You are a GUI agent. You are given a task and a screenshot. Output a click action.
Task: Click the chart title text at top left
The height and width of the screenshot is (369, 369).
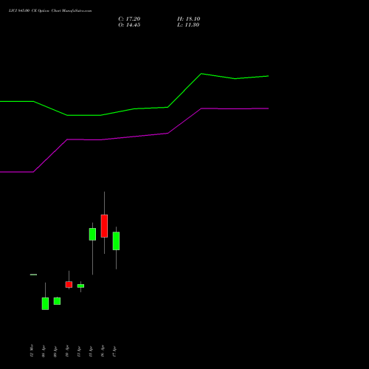pos(50,11)
